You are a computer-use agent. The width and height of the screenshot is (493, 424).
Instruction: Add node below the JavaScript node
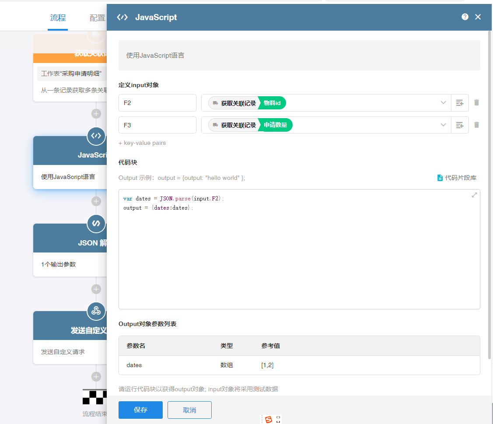(96, 201)
